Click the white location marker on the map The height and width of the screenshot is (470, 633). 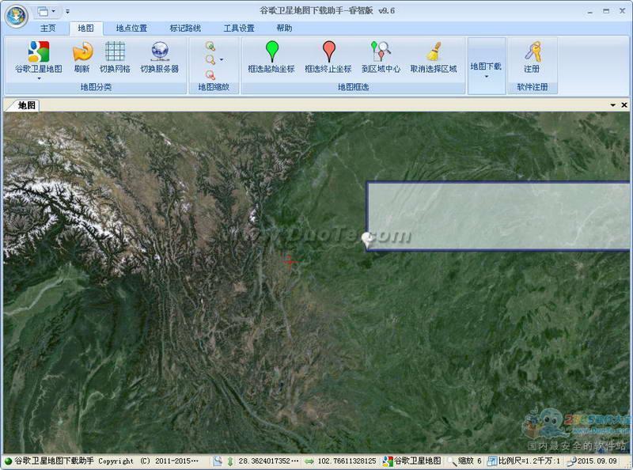[366, 239]
